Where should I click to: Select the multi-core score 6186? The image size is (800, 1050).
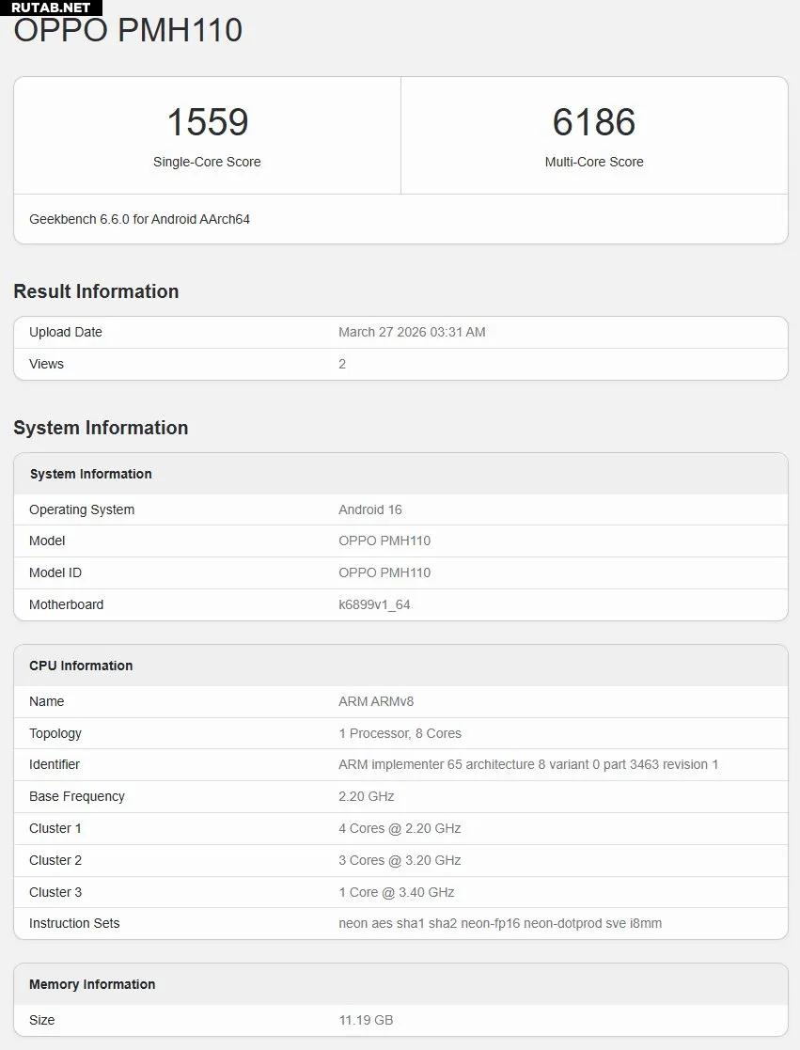coord(594,122)
